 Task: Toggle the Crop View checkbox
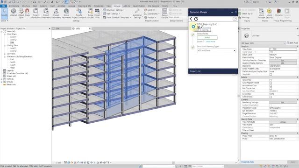tap(271, 80)
